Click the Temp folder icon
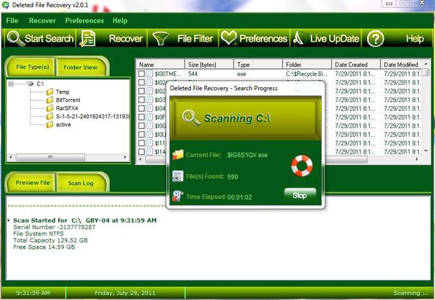 coord(50,91)
